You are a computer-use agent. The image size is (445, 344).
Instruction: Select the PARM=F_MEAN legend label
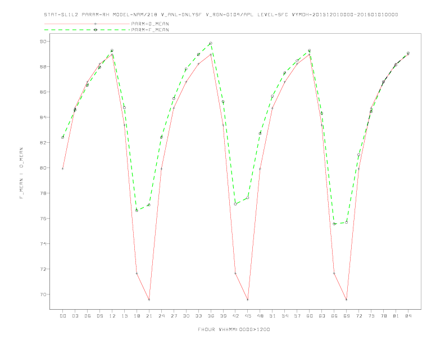pos(150,30)
